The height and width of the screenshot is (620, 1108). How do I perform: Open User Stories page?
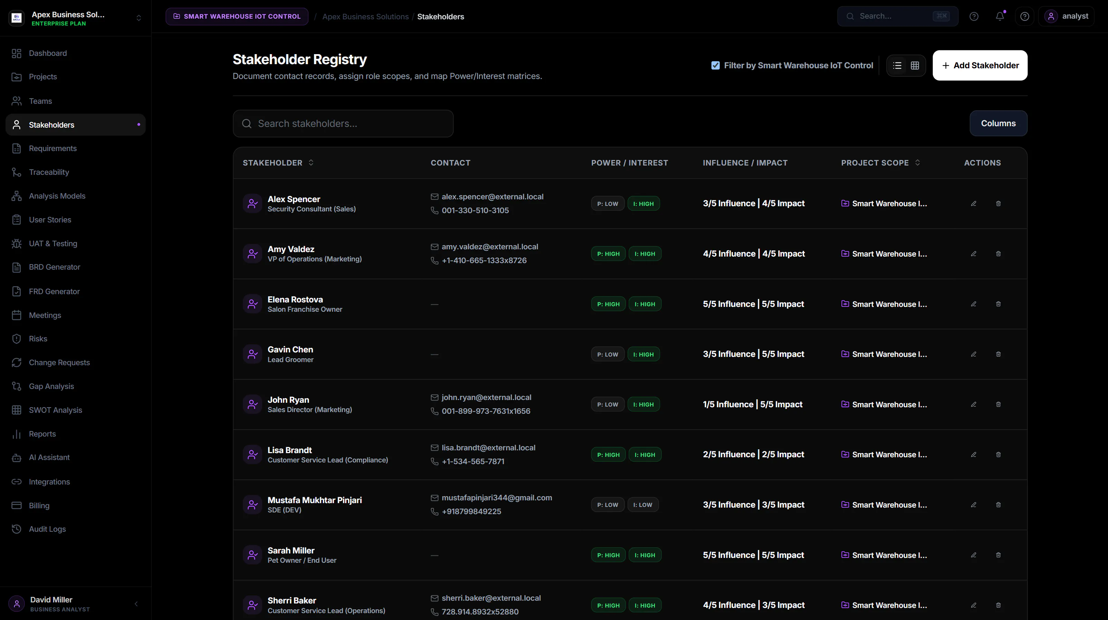coord(76,220)
